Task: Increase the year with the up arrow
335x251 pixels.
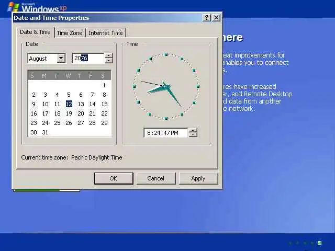Action: (x=109, y=56)
